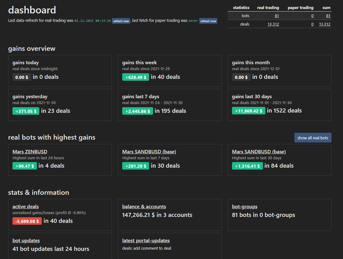This screenshot has height=259, width=343.
Task: Click 'real deals since 2021-12-01' subtitle
Action: point(256,69)
